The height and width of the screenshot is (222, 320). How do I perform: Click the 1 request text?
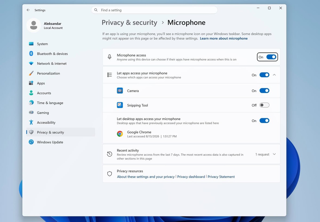(262, 154)
